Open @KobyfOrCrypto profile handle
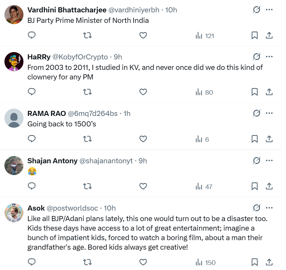Viewport: 286px width, 270px height. click(x=80, y=57)
